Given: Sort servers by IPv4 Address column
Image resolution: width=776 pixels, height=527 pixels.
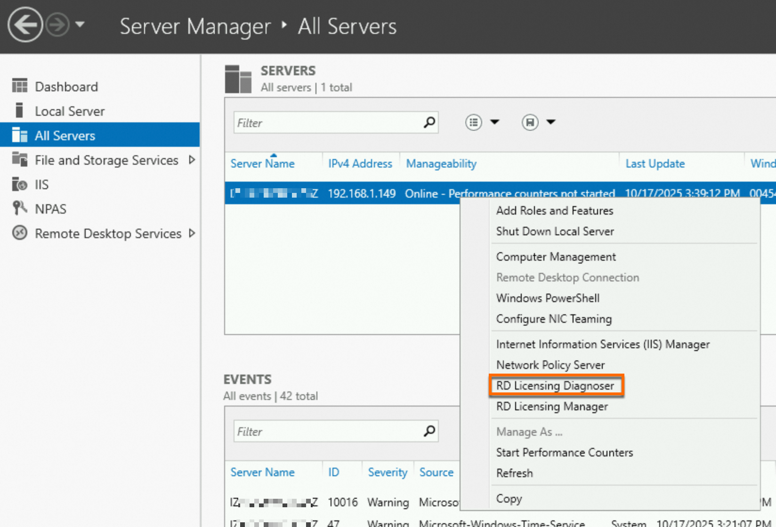Looking at the screenshot, I should [360, 163].
